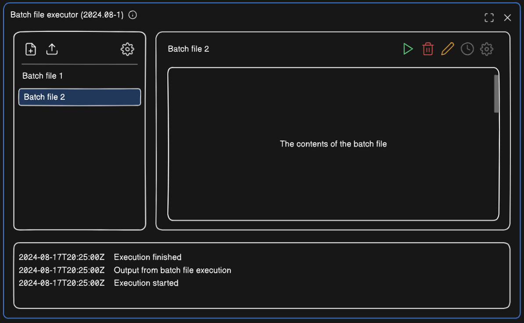Image resolution: width=524 pixels, height=323 pixels.
Task: Click the Batch file 2 panel title
Action: pos(188,49)
